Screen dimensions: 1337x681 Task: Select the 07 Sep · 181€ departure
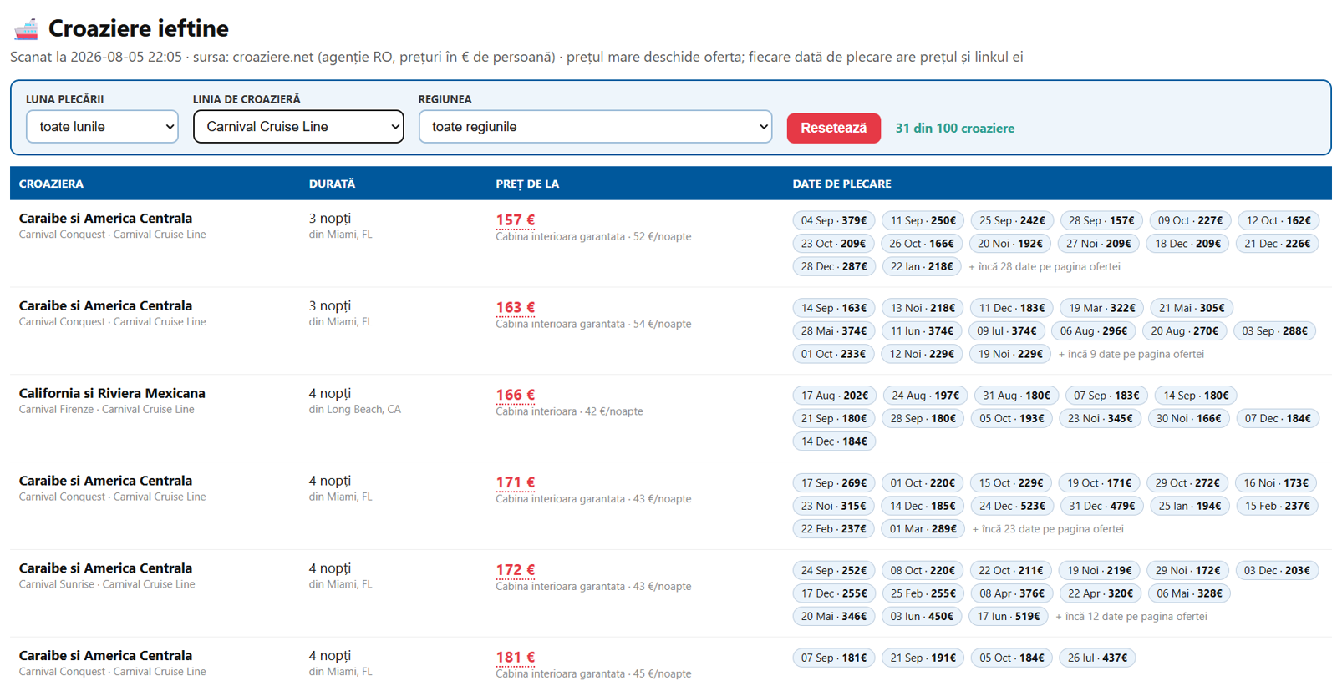833,658
